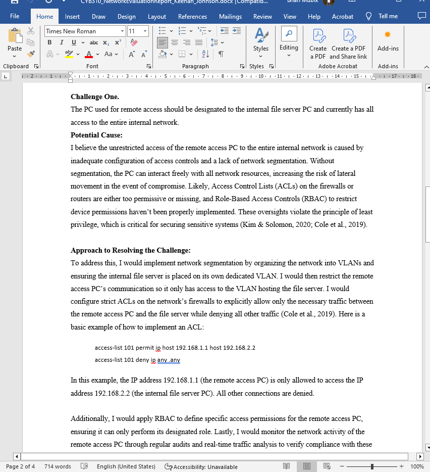Show or hide paragraph marks
Viewport: 430px width, 472px height.
point(221,54)
